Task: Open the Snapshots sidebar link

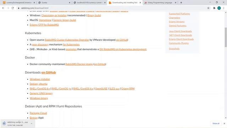Action: (174, 49)
